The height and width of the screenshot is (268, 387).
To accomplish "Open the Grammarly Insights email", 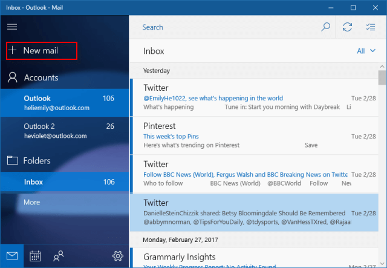I will (254, 258).
